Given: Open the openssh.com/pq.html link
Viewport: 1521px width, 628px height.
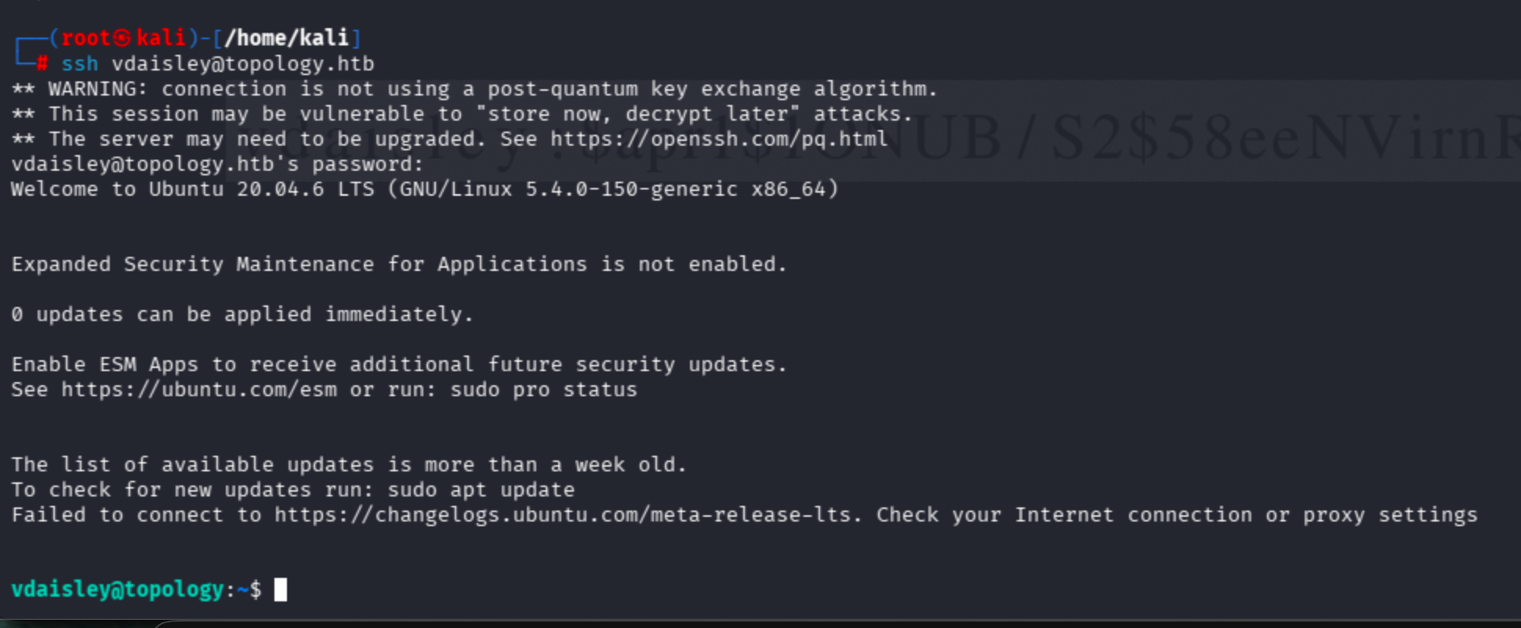Looking at the screenshot, I should (x=718, y=139).
